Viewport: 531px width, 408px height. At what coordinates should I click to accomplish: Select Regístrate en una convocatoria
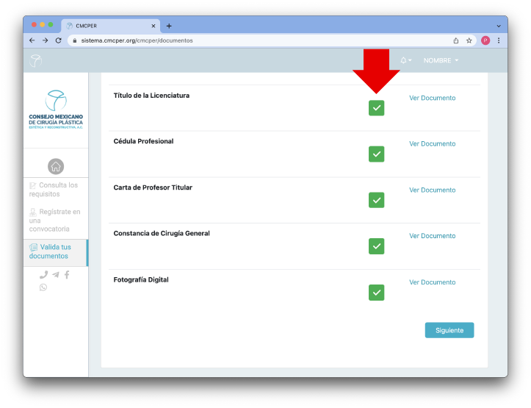point(54,220)
